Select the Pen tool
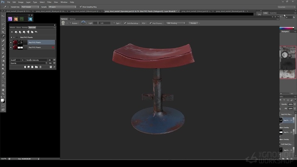Viewport: 297px width, 167px height. [x=3, y=73]
